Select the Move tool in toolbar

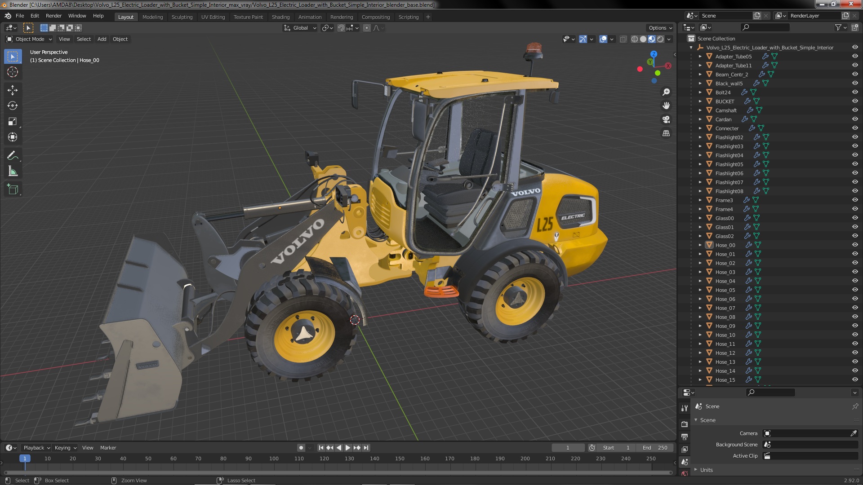pos(13,90)
